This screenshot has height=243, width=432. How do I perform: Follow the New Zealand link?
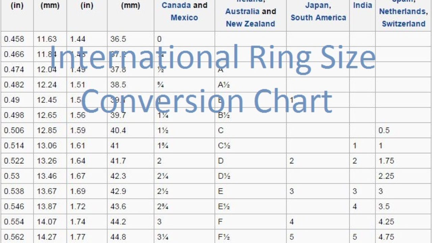[x=250, y=24]
